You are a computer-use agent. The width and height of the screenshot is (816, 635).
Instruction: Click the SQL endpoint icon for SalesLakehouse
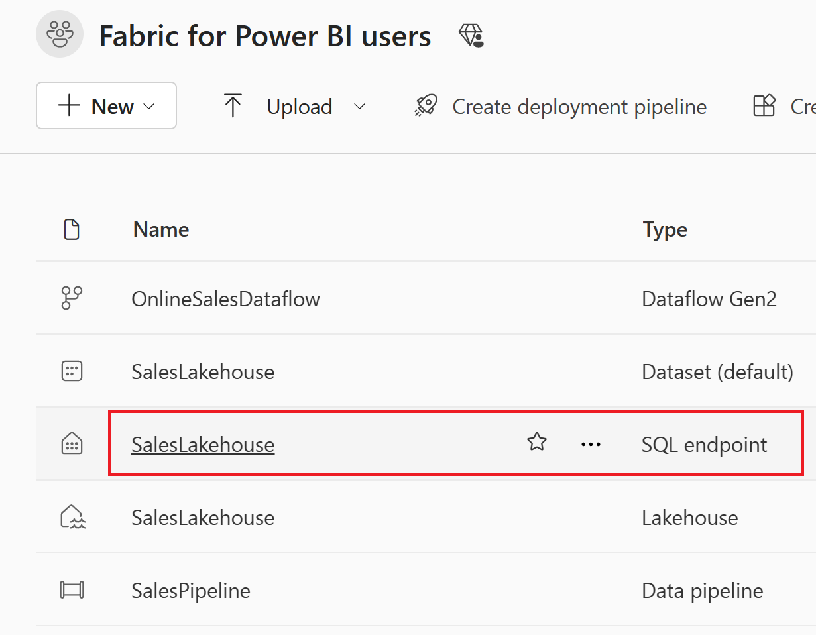71,444
